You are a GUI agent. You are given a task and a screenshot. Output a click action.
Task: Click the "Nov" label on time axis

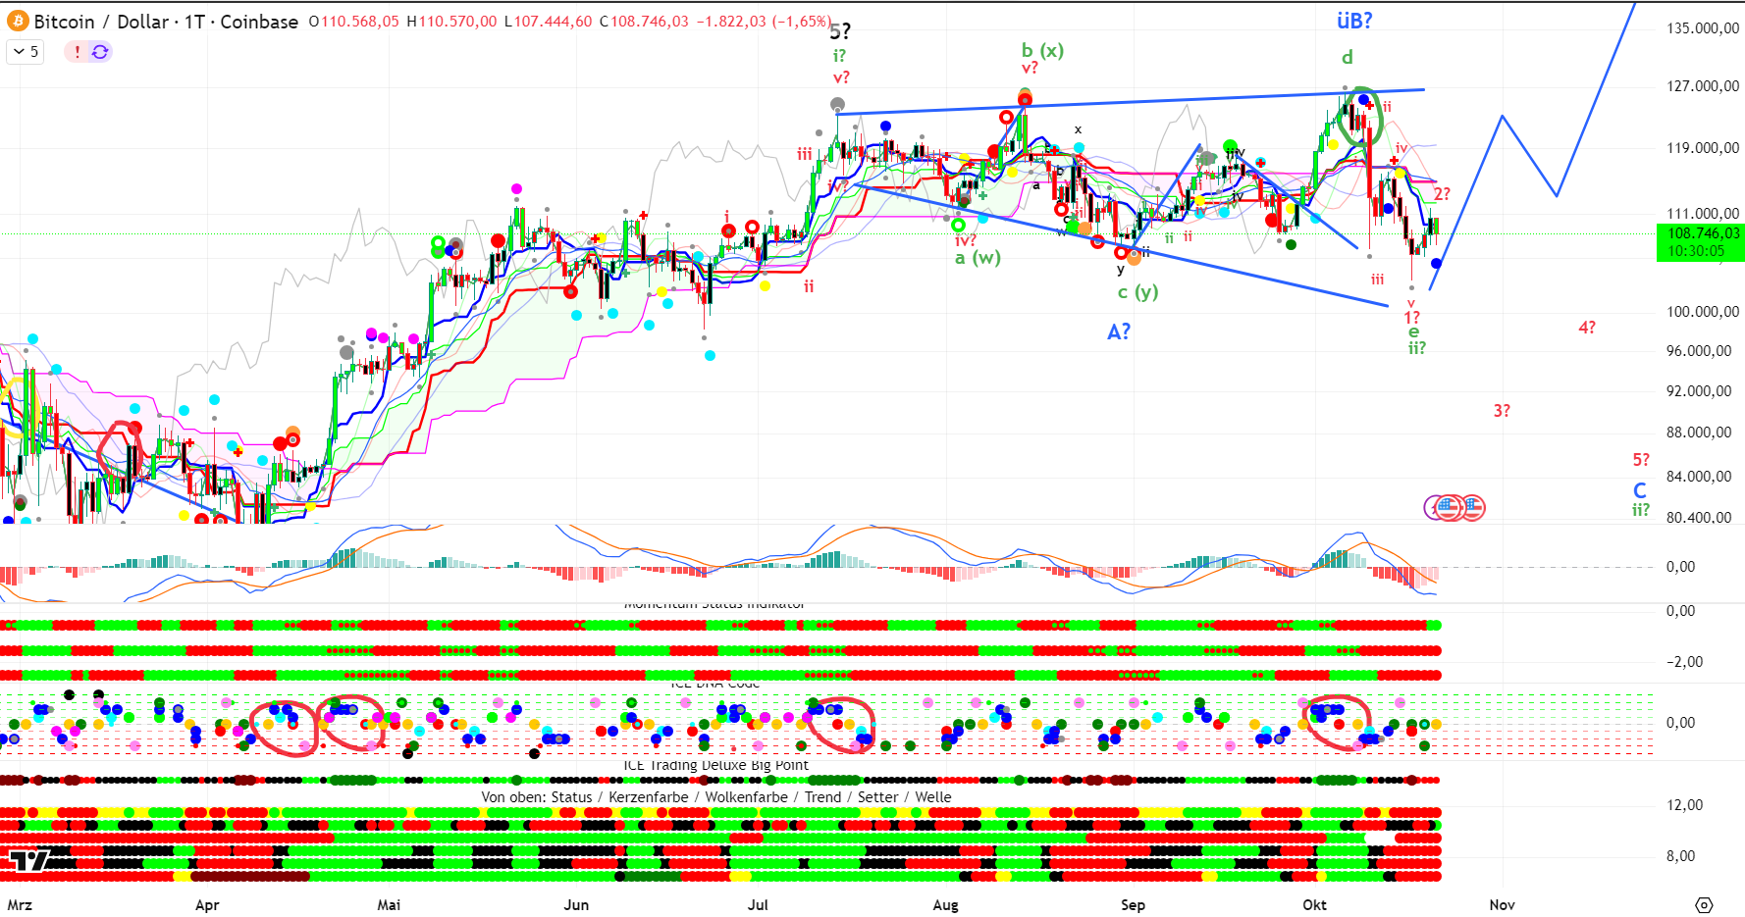(1502, 904)
